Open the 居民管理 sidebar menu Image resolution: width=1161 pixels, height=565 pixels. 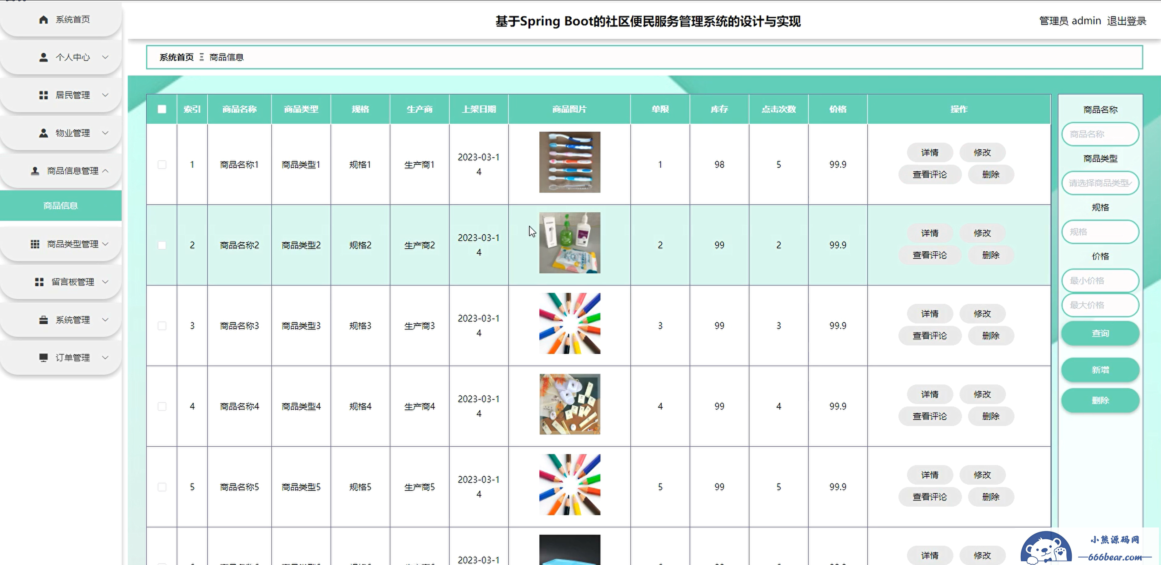61,95
